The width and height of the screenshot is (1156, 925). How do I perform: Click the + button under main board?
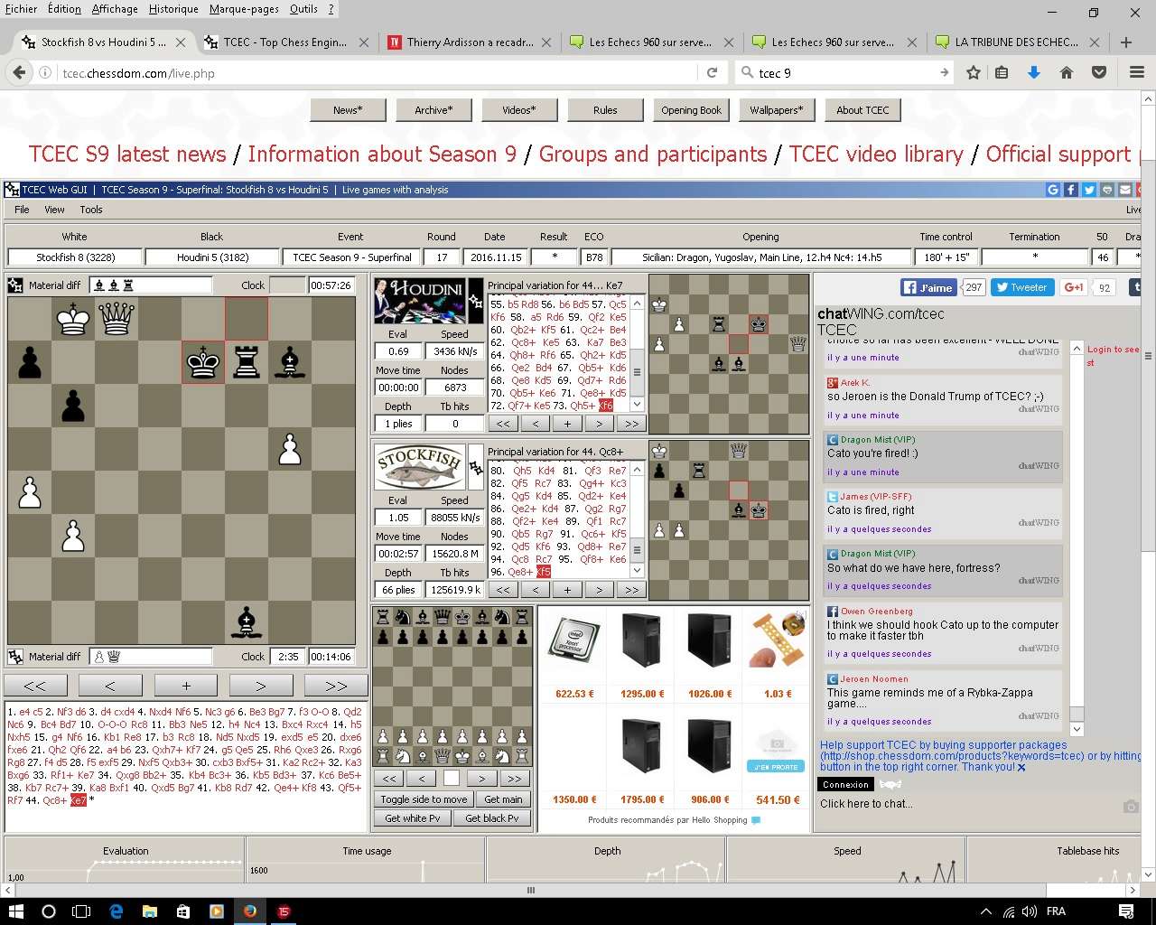(x=186, y=686)
